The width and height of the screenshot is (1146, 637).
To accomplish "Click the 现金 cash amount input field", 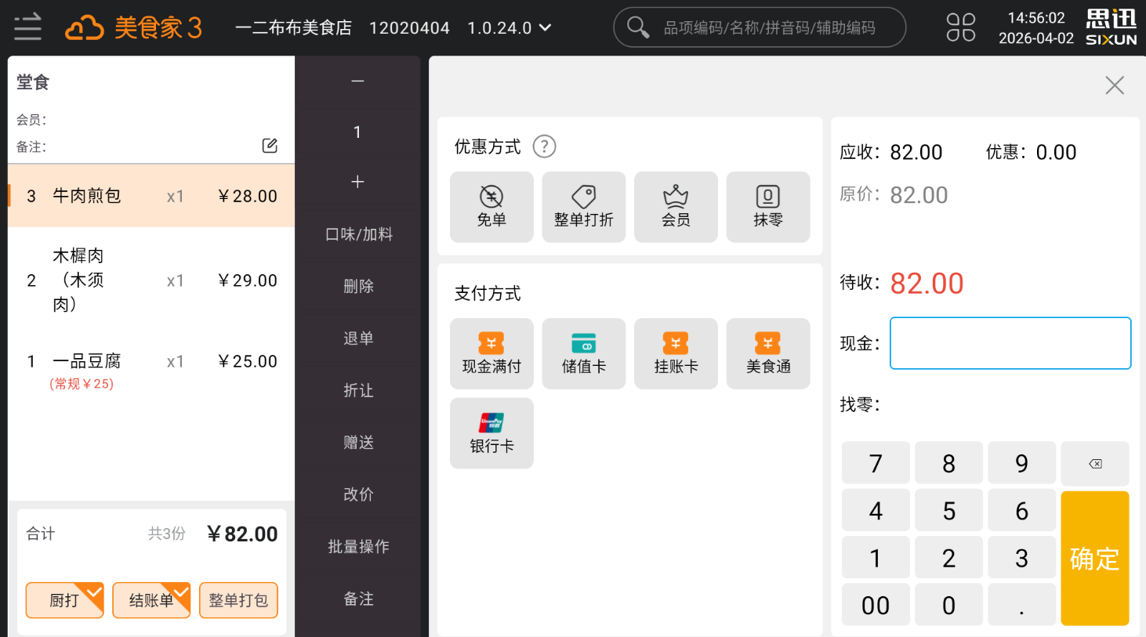I will tap(1010, 343).
